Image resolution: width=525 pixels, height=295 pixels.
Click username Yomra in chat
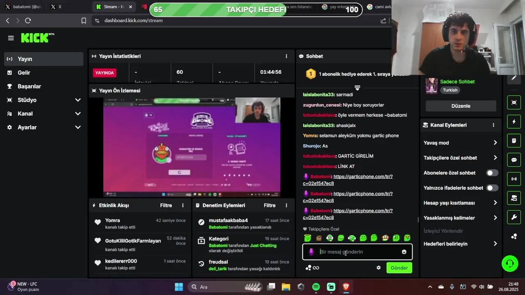point(310,136)
